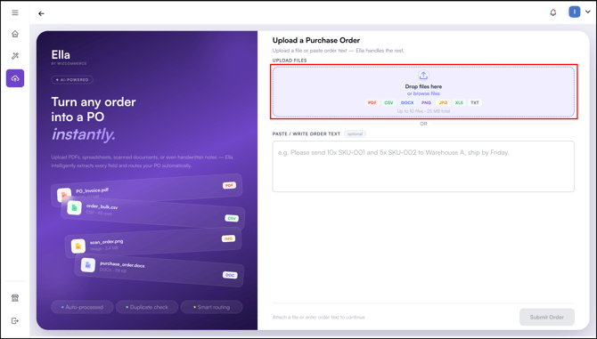Image resolution: width=597 pixels, height=339 pixels.
Task: Go to Home via sidebar icon
Action: (15, 34)
